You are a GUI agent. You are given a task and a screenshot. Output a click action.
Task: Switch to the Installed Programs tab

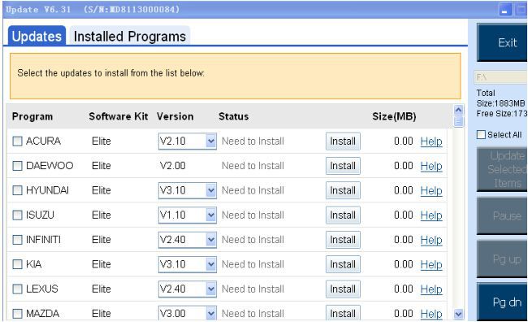130,36
